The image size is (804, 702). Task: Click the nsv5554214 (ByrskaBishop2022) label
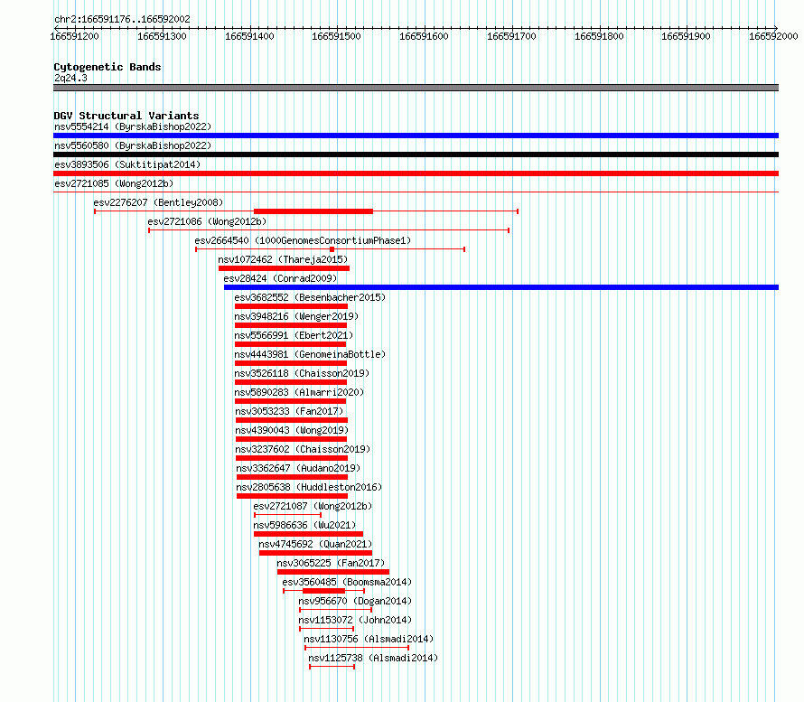(x=133, y=126)
